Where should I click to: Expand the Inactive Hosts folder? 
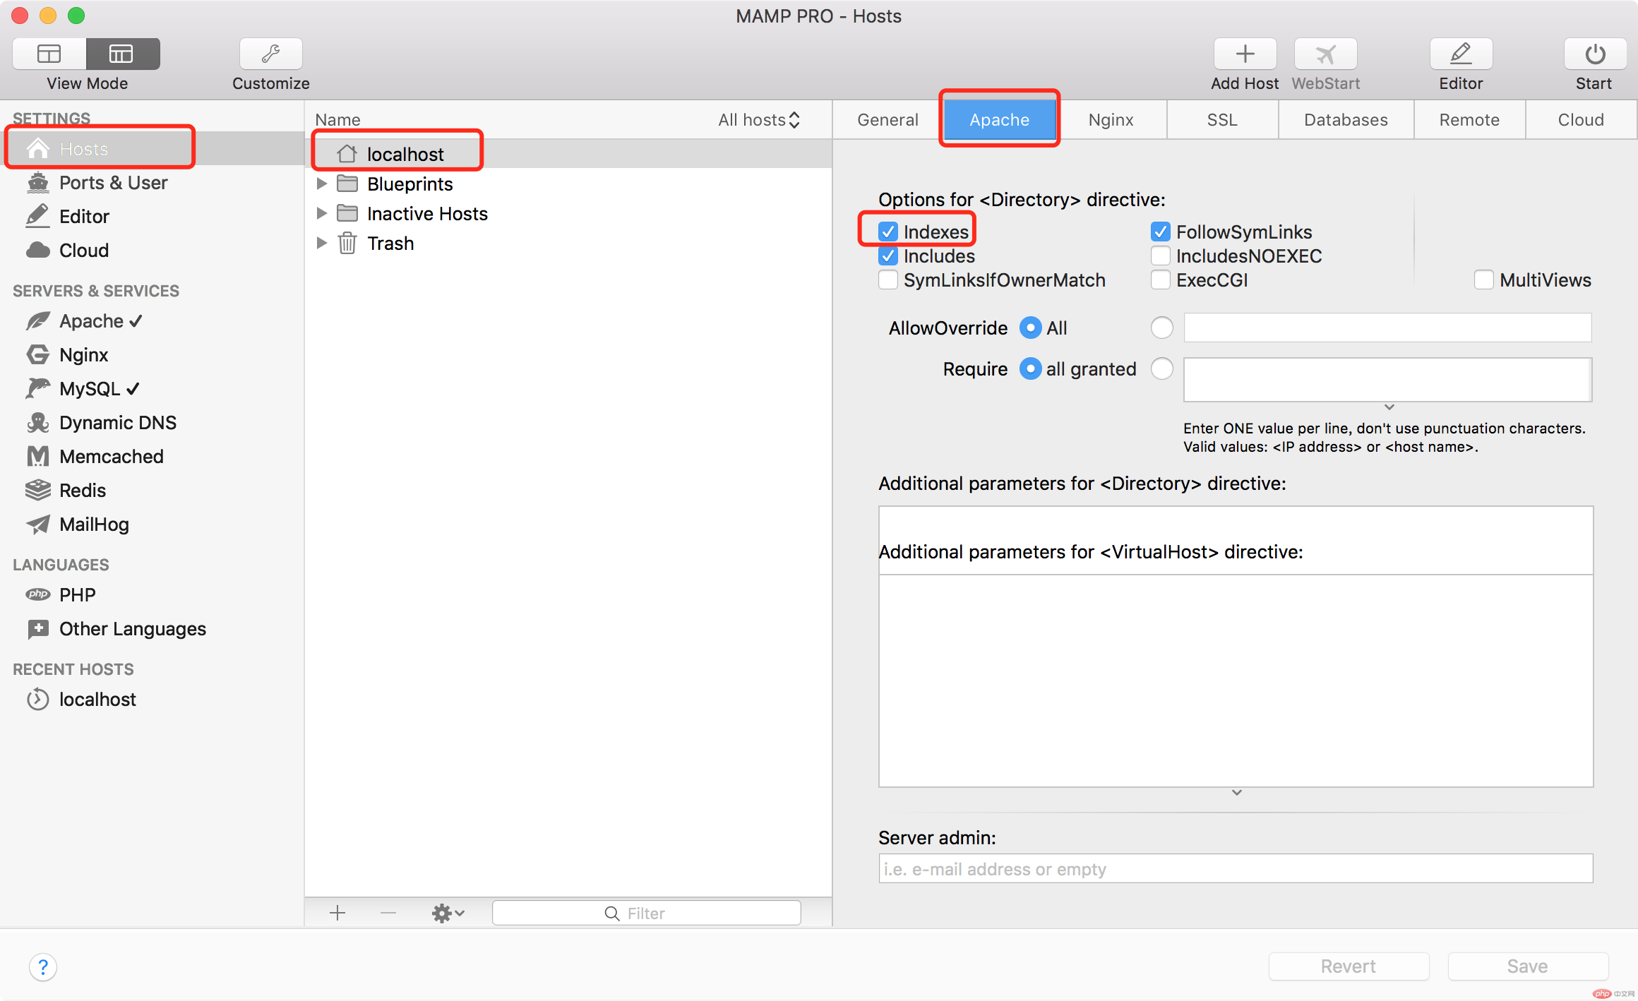(322, 213)
